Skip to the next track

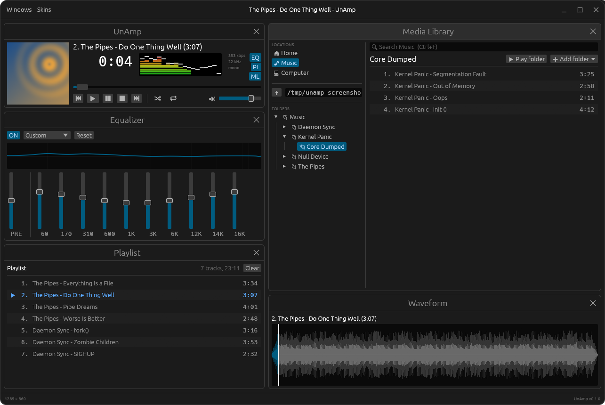tap(137, 98)
